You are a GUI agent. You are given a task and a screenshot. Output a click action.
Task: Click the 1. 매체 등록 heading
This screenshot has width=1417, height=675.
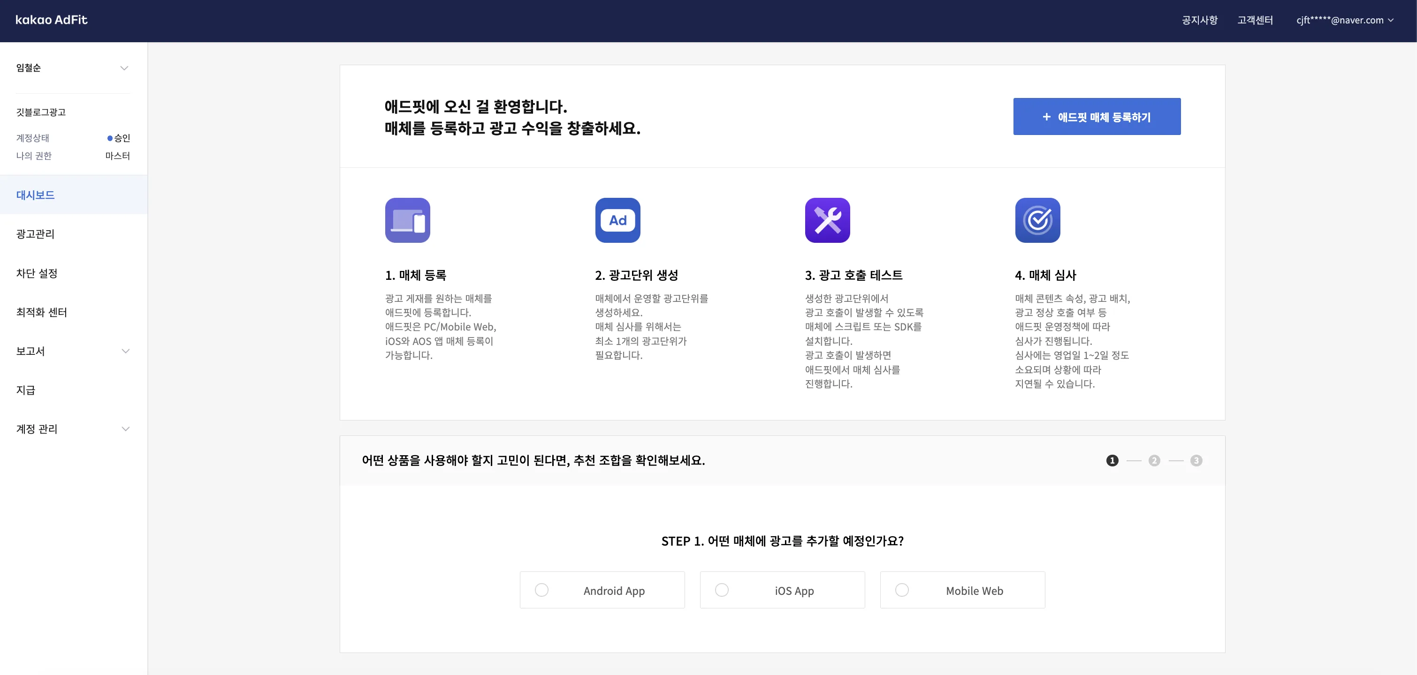tap(416, 275)
